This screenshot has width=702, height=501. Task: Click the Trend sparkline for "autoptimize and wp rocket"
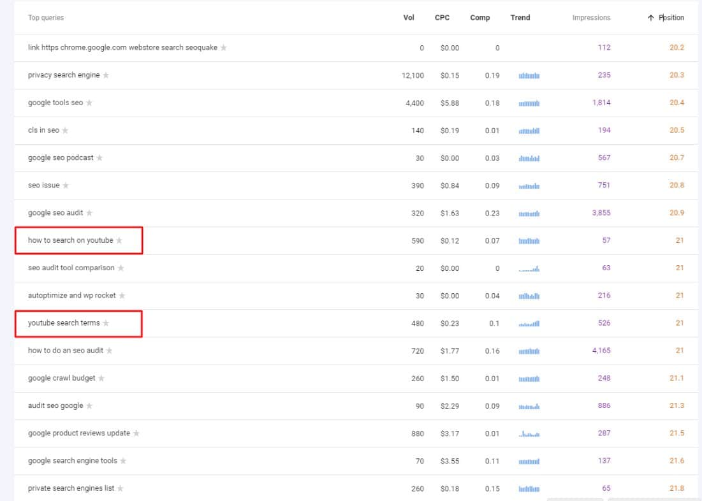(530, 295)
